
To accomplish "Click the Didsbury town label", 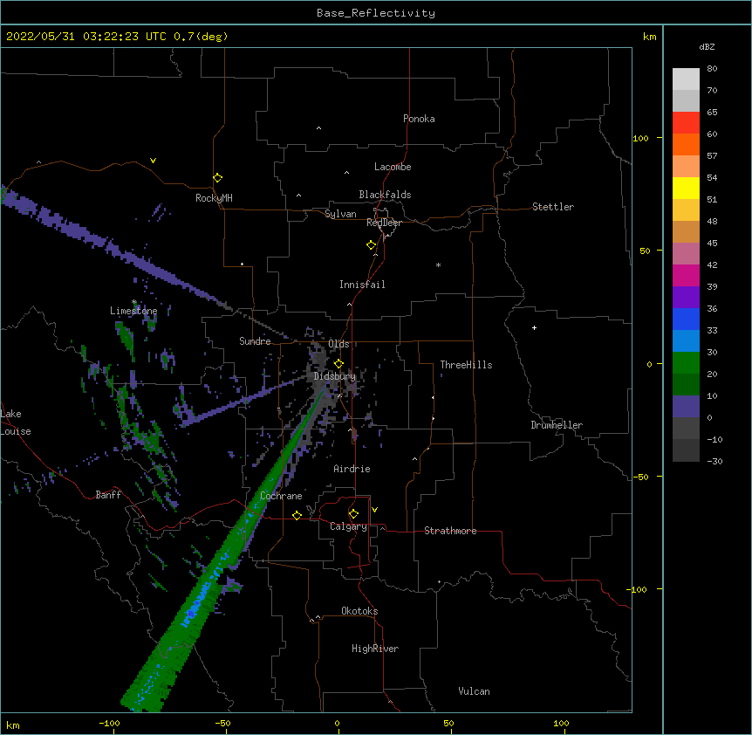I will (x=334, y=376).
